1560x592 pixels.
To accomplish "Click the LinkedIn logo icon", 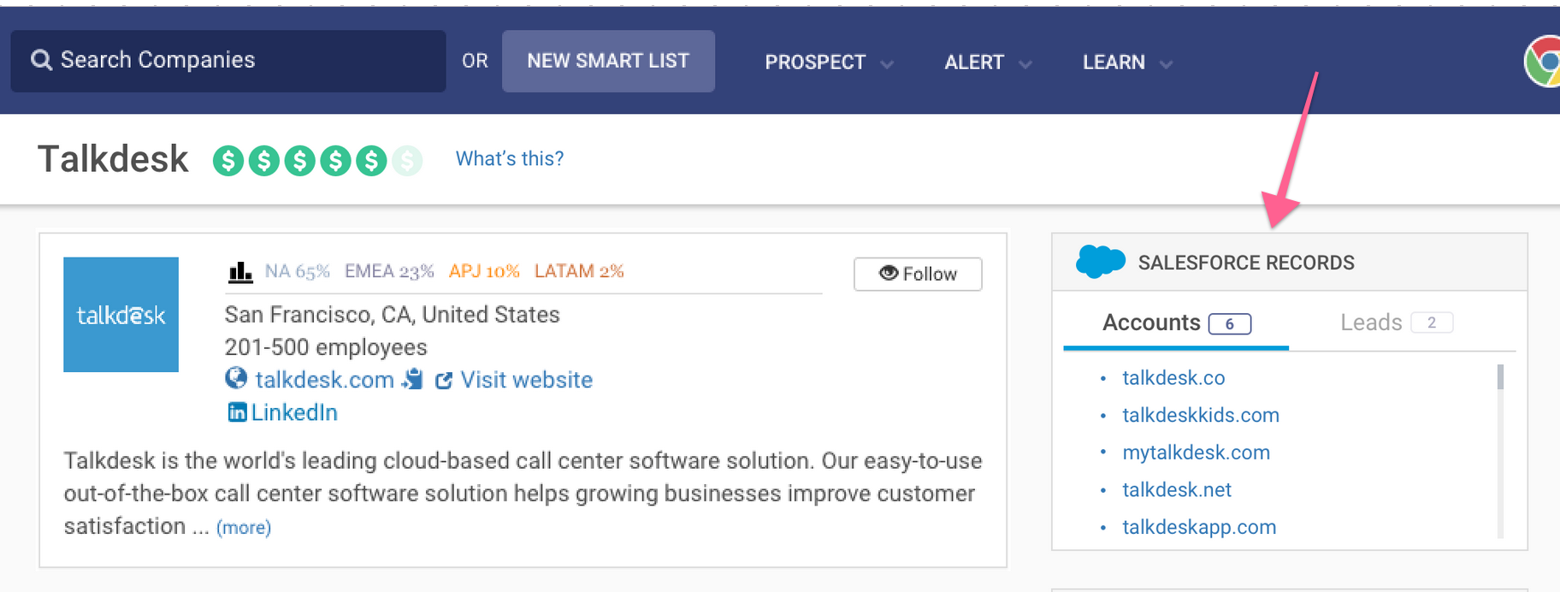I will tap(237, 412).
